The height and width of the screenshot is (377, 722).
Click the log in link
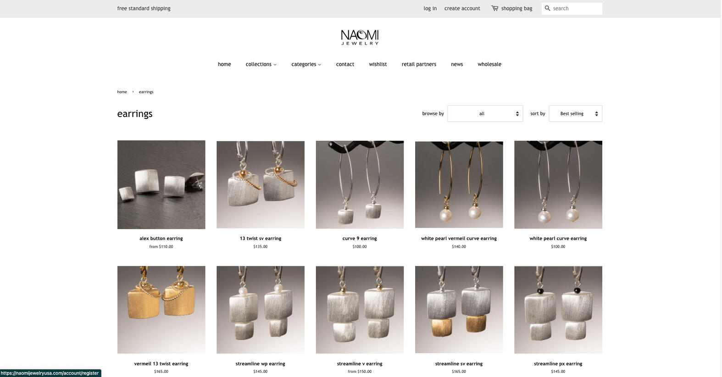[x=430, y=8]
